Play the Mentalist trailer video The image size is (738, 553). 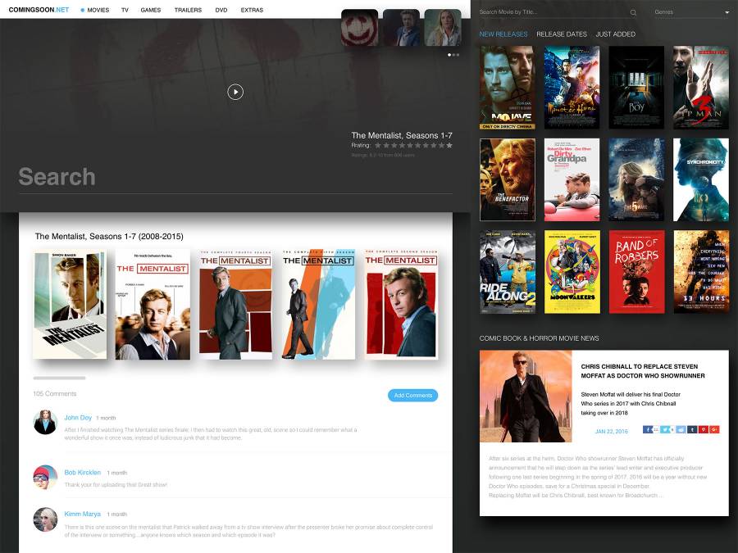235,92
